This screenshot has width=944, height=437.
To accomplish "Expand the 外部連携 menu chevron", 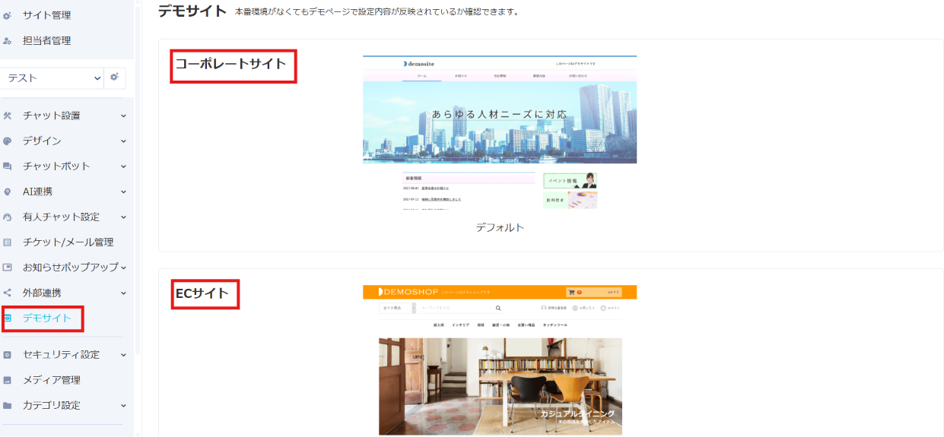I will click(124, 293).
